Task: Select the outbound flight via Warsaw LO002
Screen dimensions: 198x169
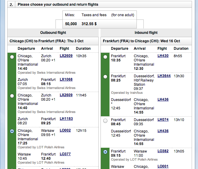Action: tap(12, 131)
